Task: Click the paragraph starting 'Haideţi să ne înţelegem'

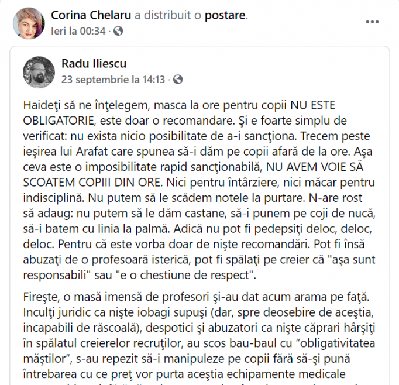Action: [199, 190]
